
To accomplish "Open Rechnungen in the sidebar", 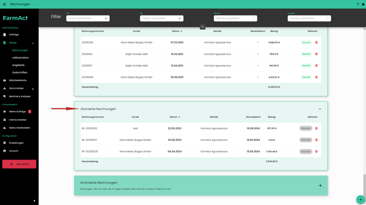I will (20, 50).
